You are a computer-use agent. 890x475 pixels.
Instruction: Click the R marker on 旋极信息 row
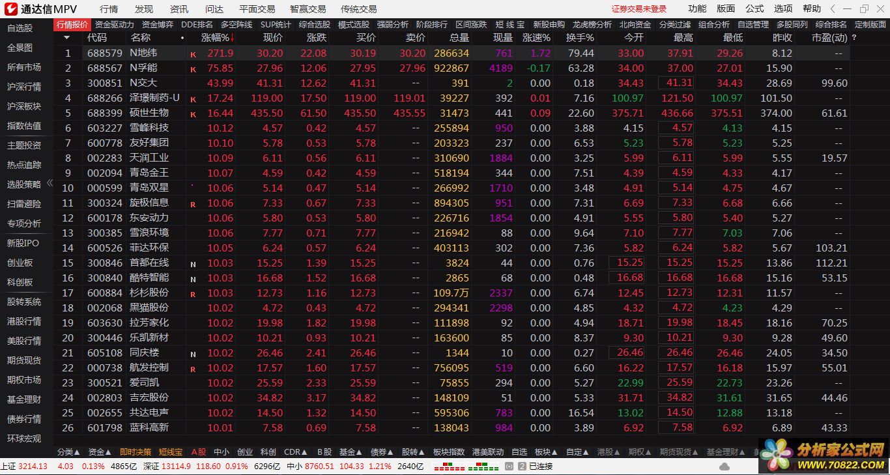click(193, 204)
